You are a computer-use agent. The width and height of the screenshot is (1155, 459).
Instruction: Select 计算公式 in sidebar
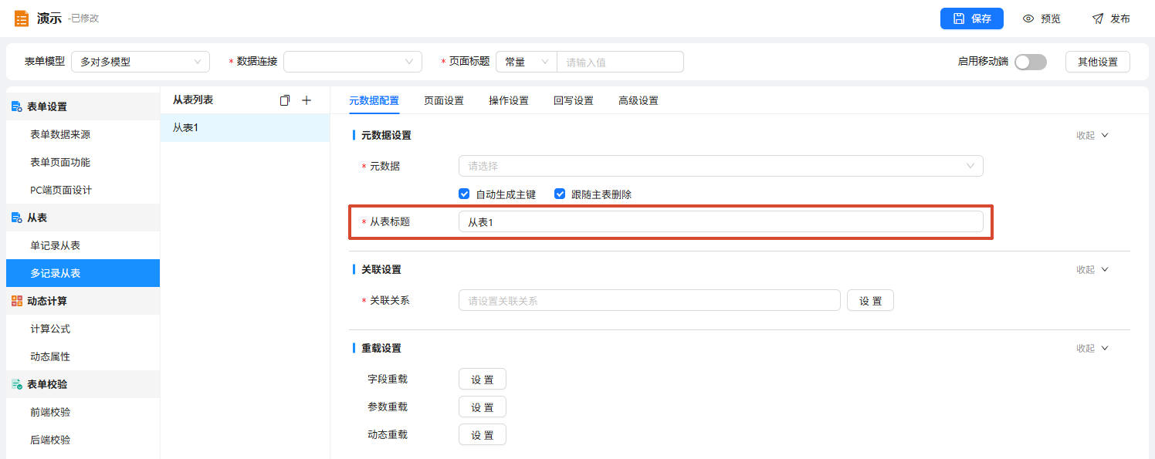pos(83,329)
